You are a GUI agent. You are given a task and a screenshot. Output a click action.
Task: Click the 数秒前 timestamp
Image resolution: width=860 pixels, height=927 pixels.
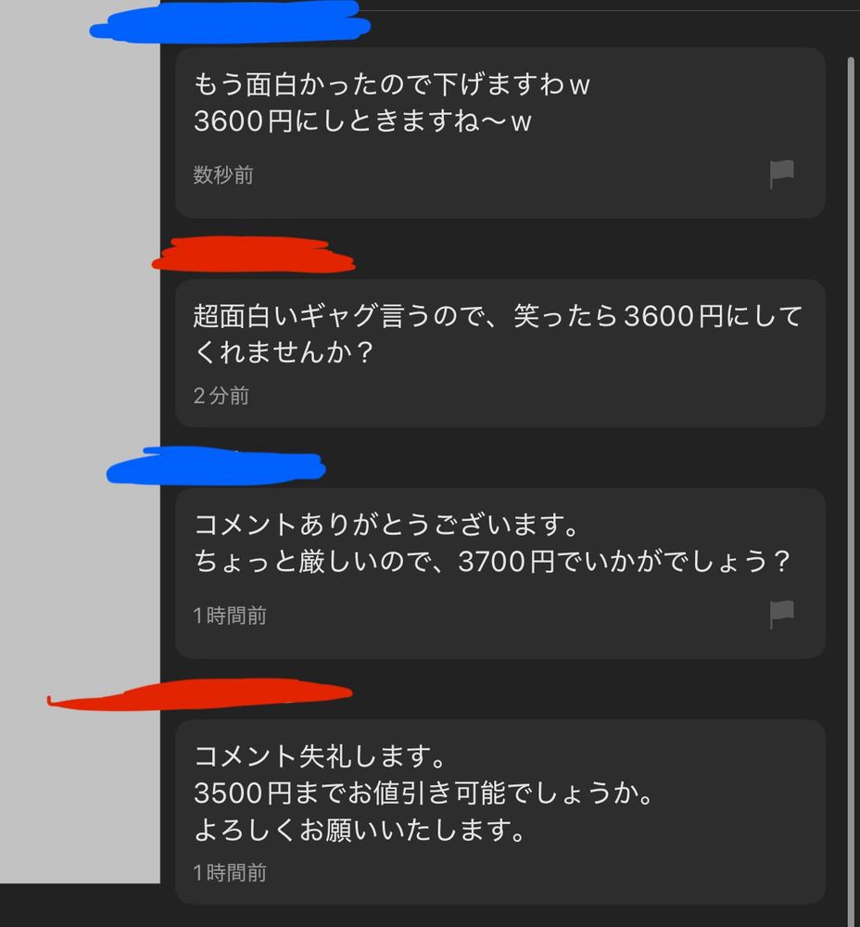coord(223,175)
